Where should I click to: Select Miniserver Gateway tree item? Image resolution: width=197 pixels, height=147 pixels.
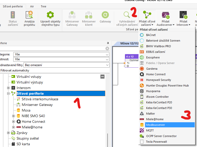click(x=37, y=105)
